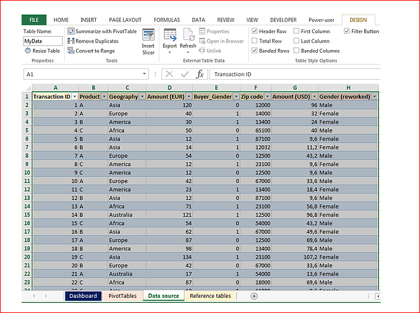Open the Dashboard sheet tab
The height and width of the screenshot is (313, 420).
83,296
